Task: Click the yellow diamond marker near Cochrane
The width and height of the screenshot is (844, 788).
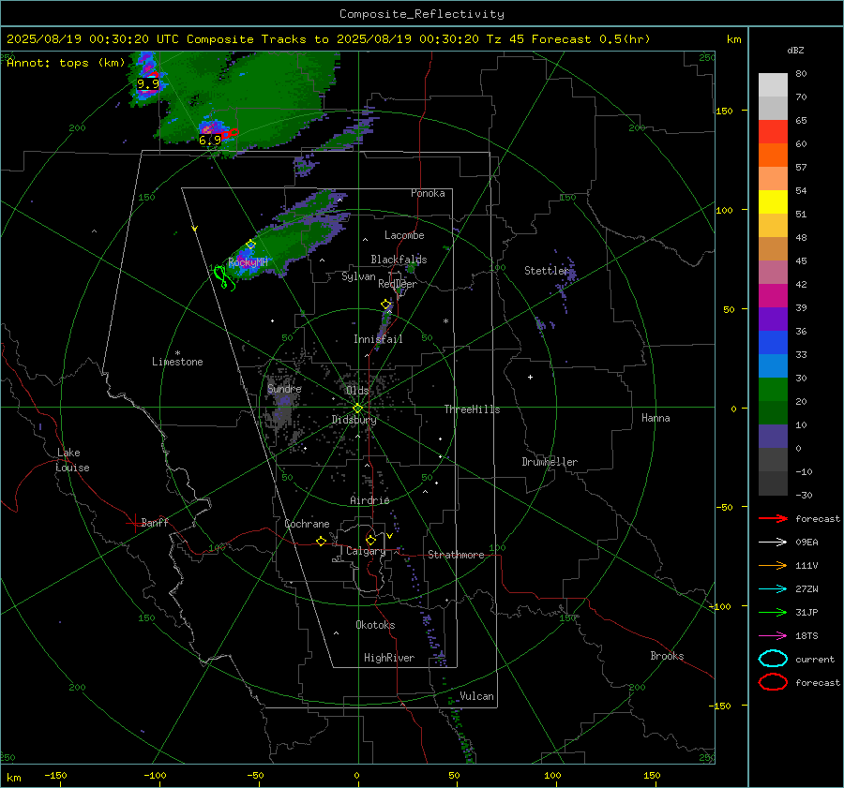Action: (322, 541)
